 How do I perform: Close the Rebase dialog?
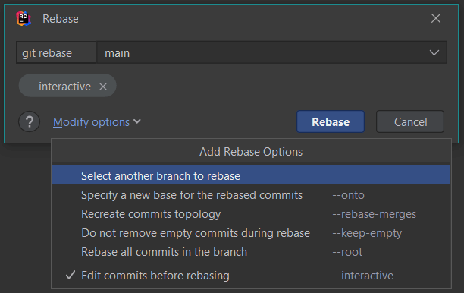tap(436, 18)
